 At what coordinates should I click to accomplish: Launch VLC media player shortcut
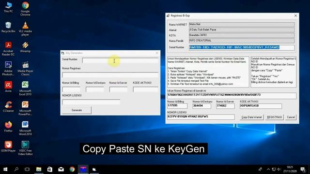pos(25,29)
